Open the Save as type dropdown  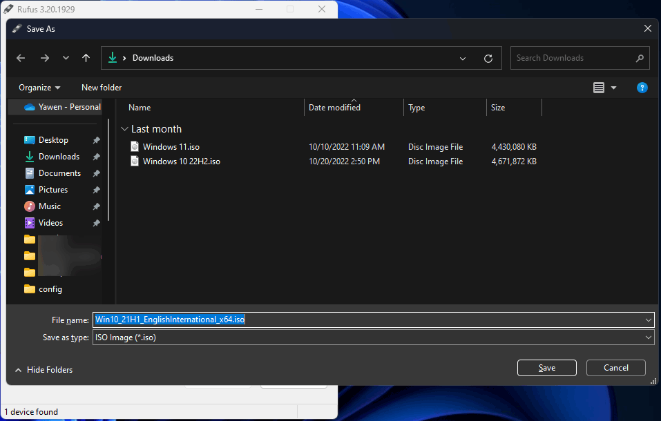tap(647, 337)
